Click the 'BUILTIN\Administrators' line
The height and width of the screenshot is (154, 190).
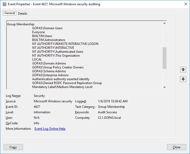pyautogui.click(x=49, y=40)
